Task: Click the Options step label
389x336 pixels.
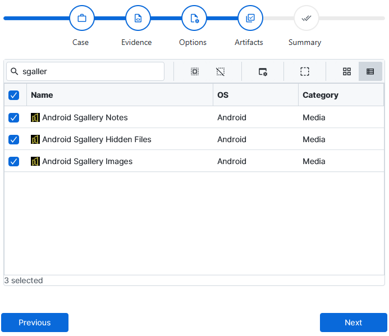Action: [193, 43]
